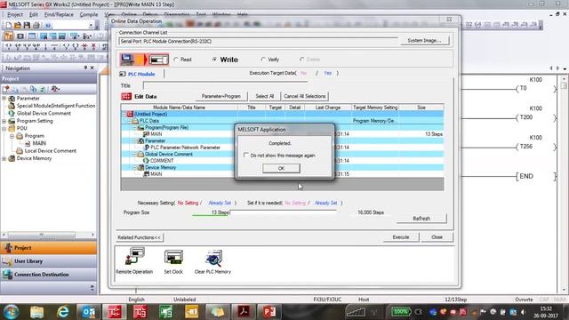
Task: Collapse Related Functions<< section
Action: point(139,237)
